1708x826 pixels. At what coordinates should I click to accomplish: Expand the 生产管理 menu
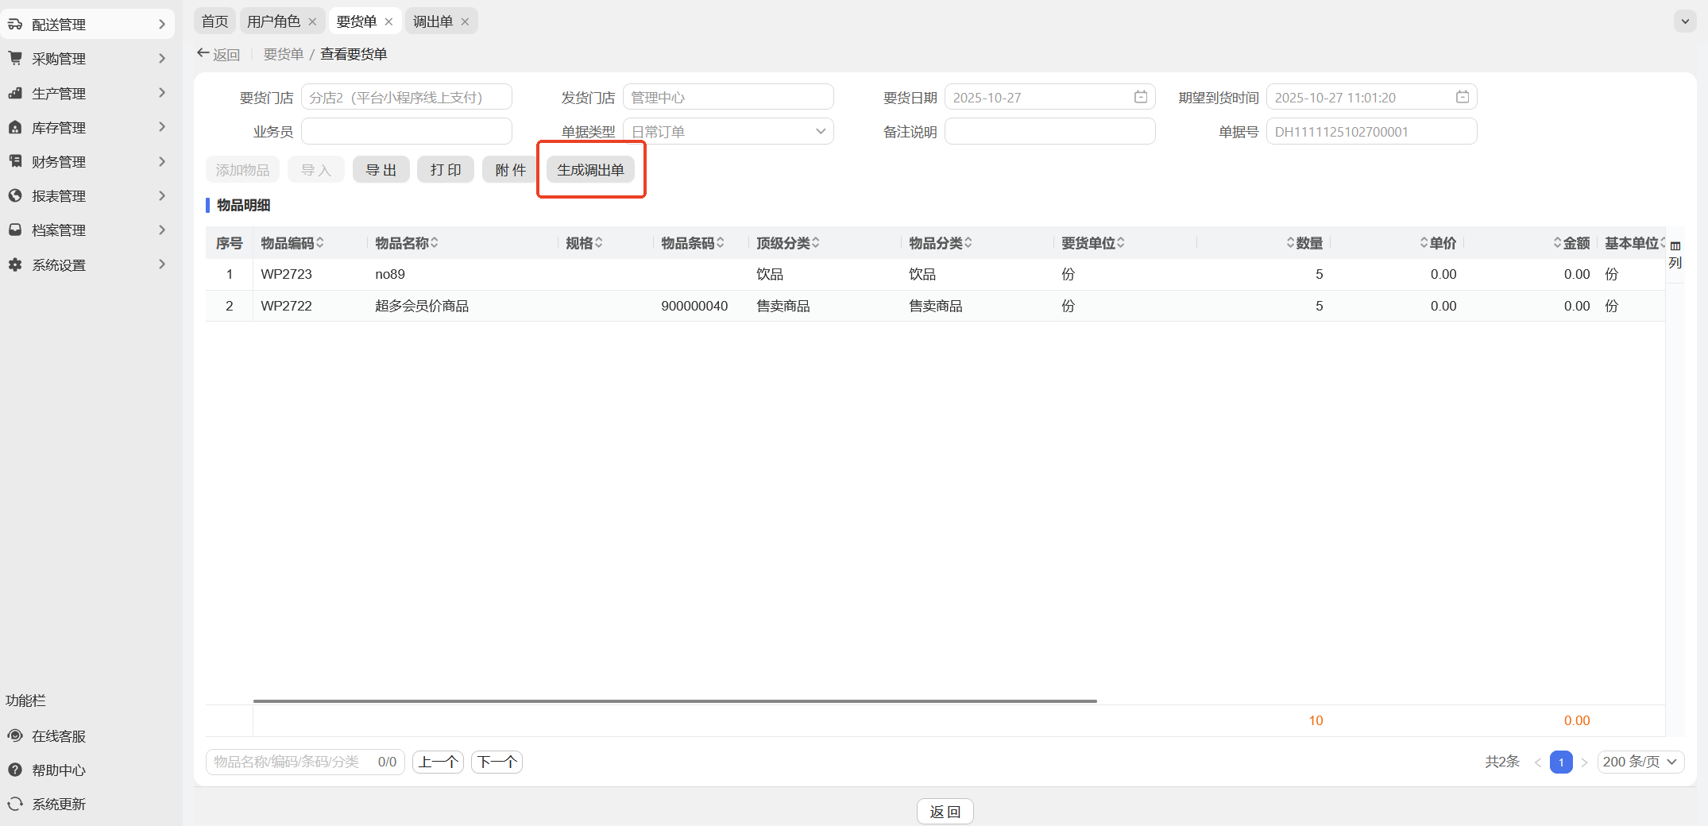(x=162, y=93)
